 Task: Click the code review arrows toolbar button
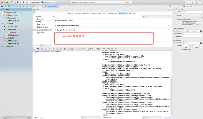[x=193, y=2]
